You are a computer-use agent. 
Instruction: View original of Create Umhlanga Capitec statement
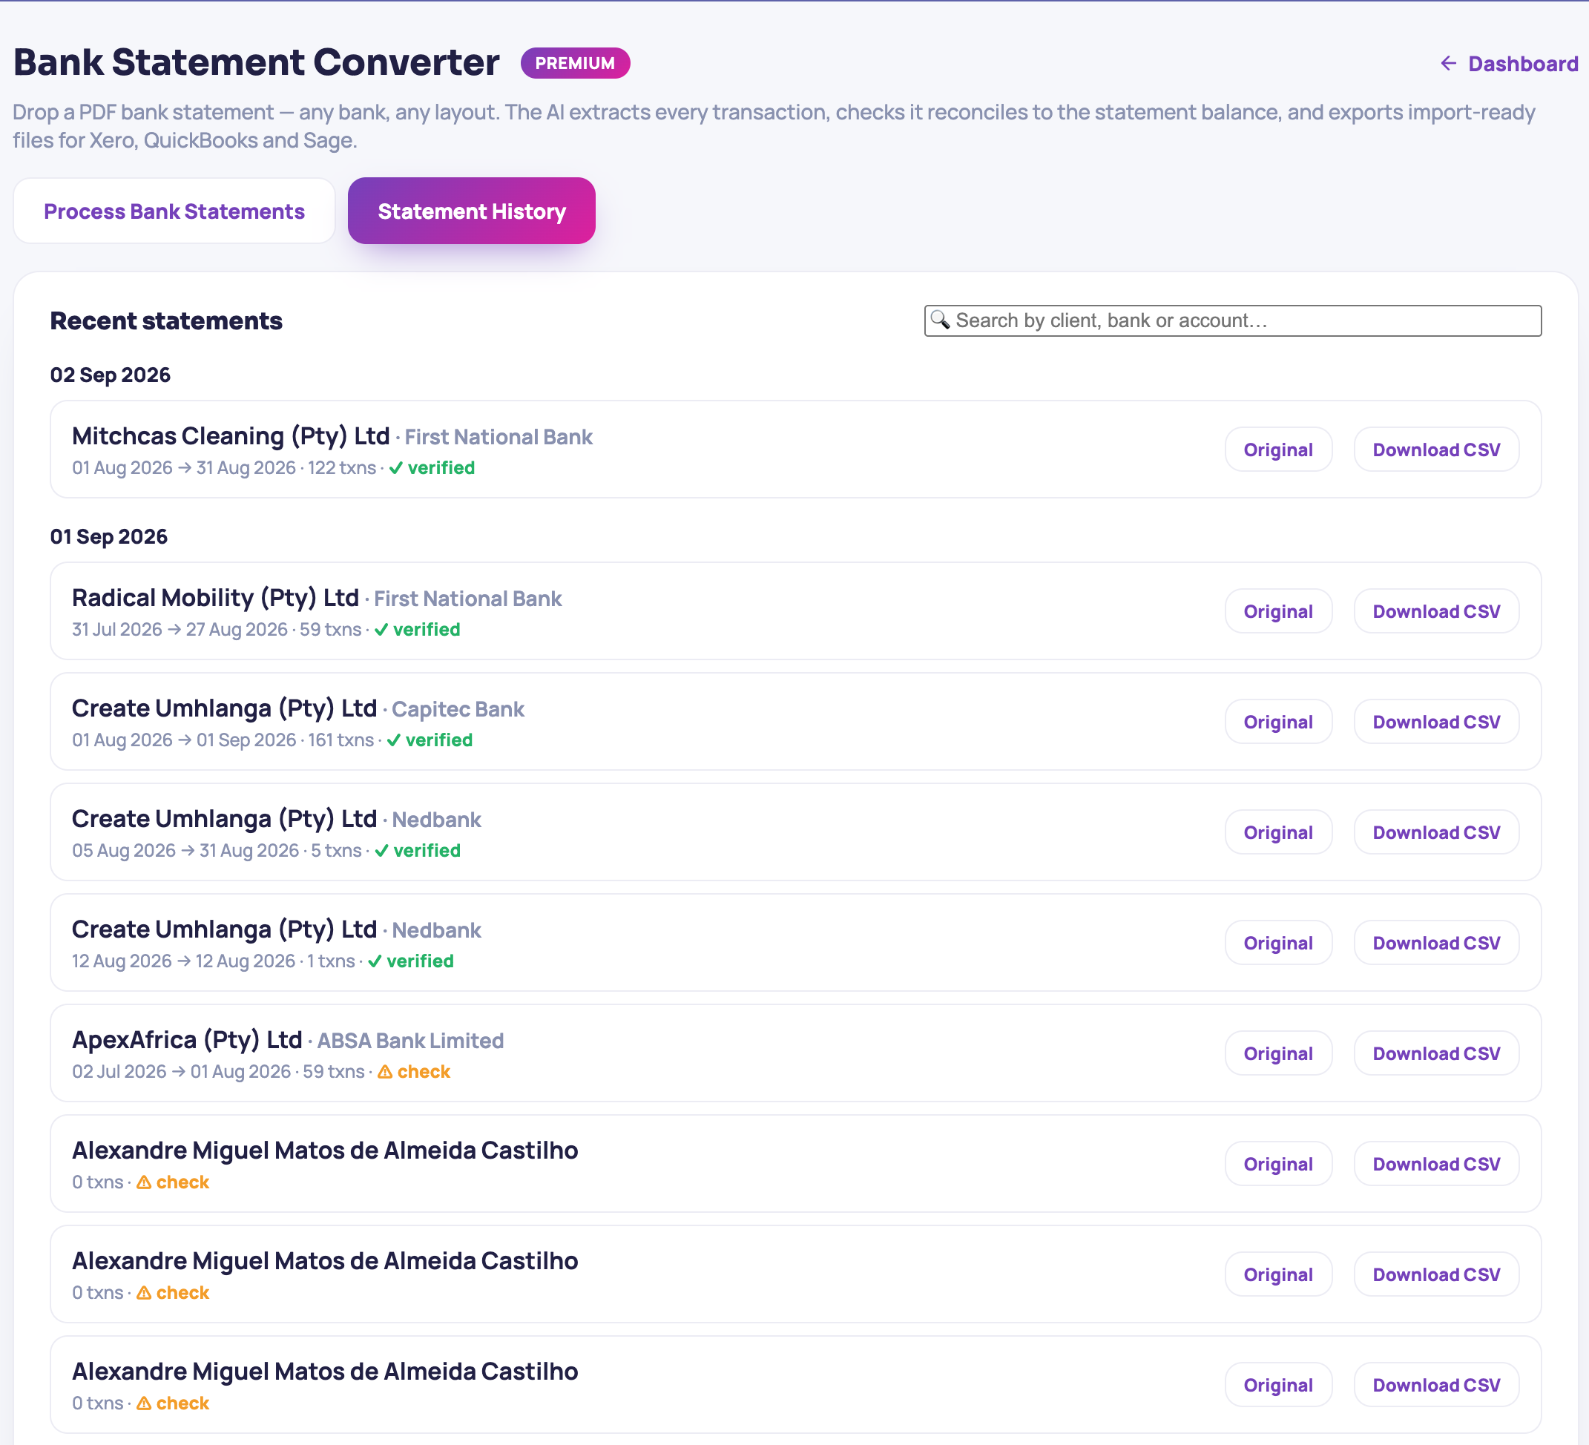click(x=1278, y=722)
